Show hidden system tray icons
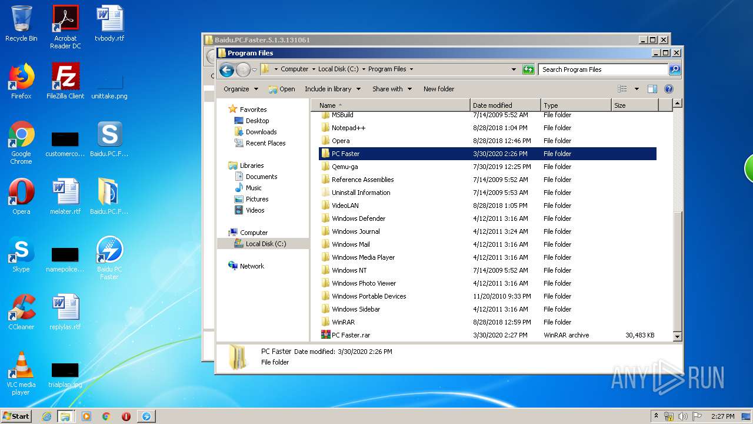The height and width of the screenshot is (424, 753). click(656, 416)
